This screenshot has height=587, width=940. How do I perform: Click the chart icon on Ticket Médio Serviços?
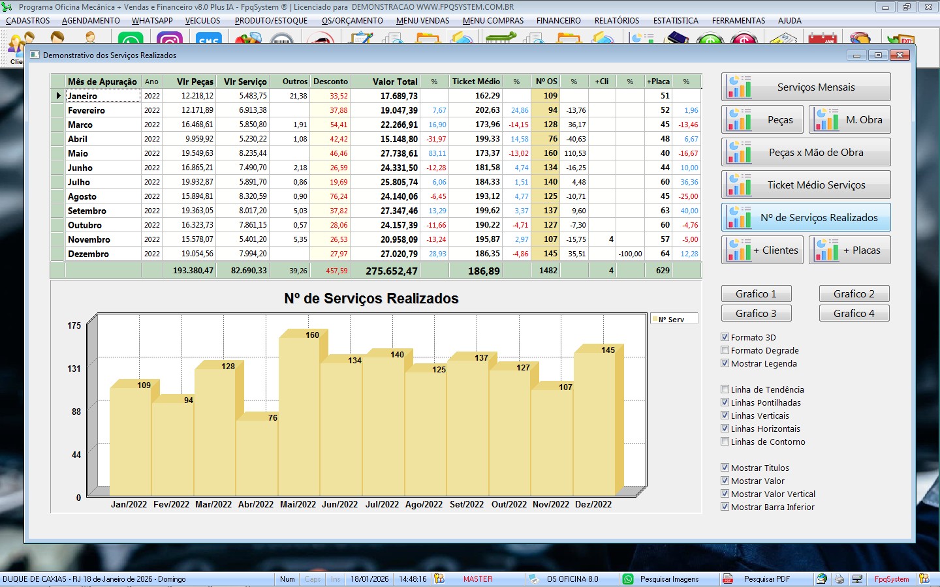pos(740,185)
